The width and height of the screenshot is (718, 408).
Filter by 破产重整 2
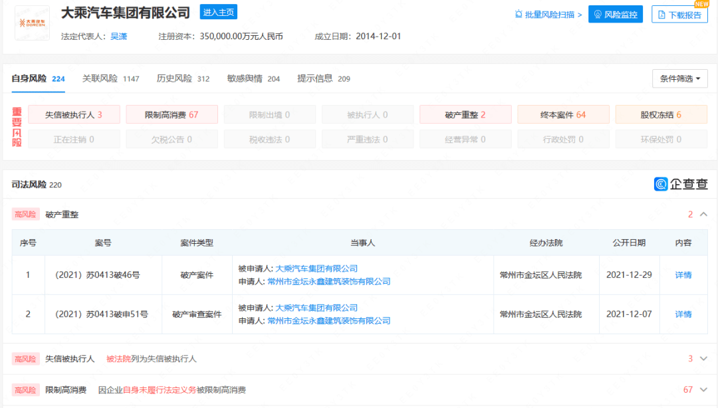[465, 114]
